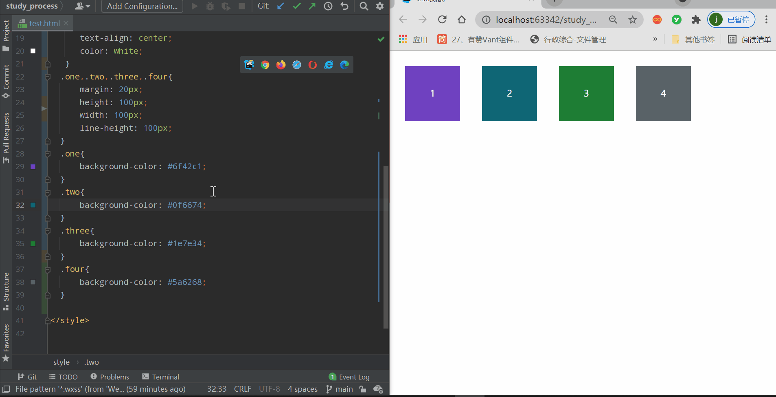Open file in Edge browser icon
The height and width of the screenshot is (397, 776).
pos(344,65)
